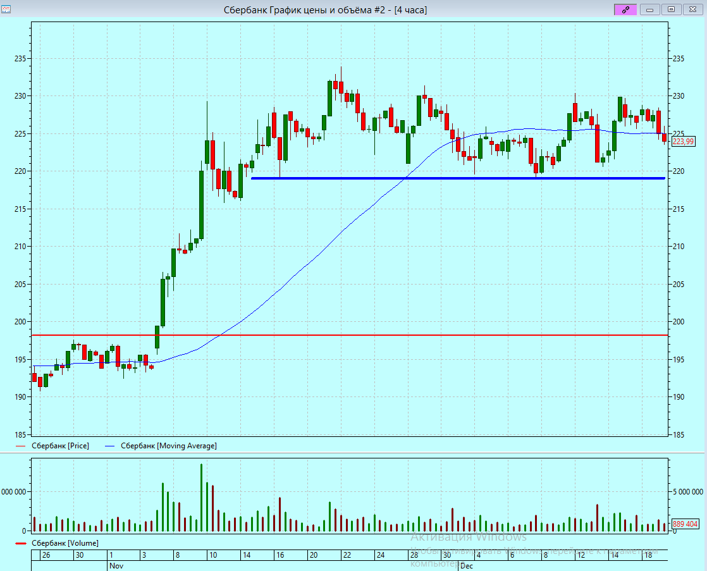This screenshot has width=707, height=571.
Task: Select the red horizontal level line near 198
Action: (350, 335)
